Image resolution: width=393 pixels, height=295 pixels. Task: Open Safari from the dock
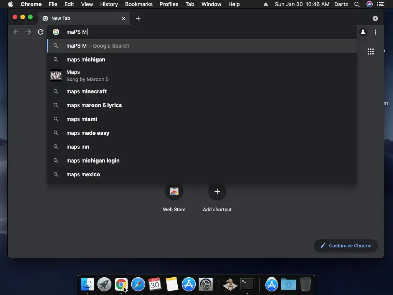[x=138, y=284]
